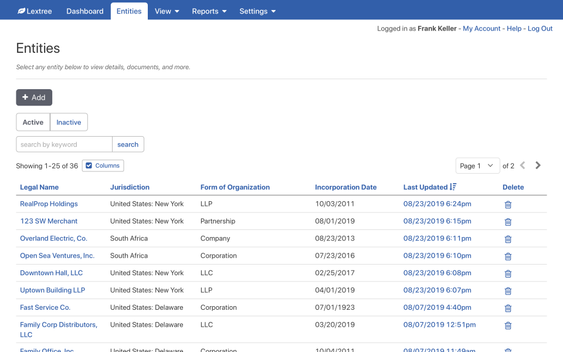
Task: Expand the Settings dropdown
Action: [x=257, y=11]
